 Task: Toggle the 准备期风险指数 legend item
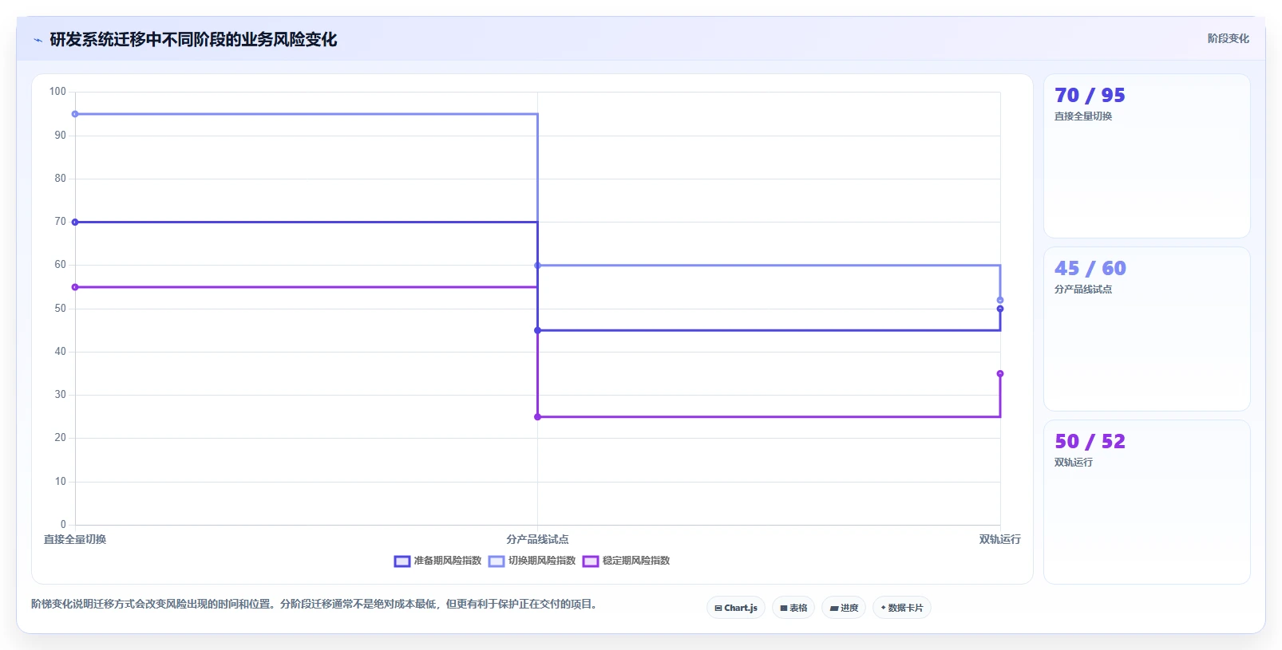click(438, 561)
